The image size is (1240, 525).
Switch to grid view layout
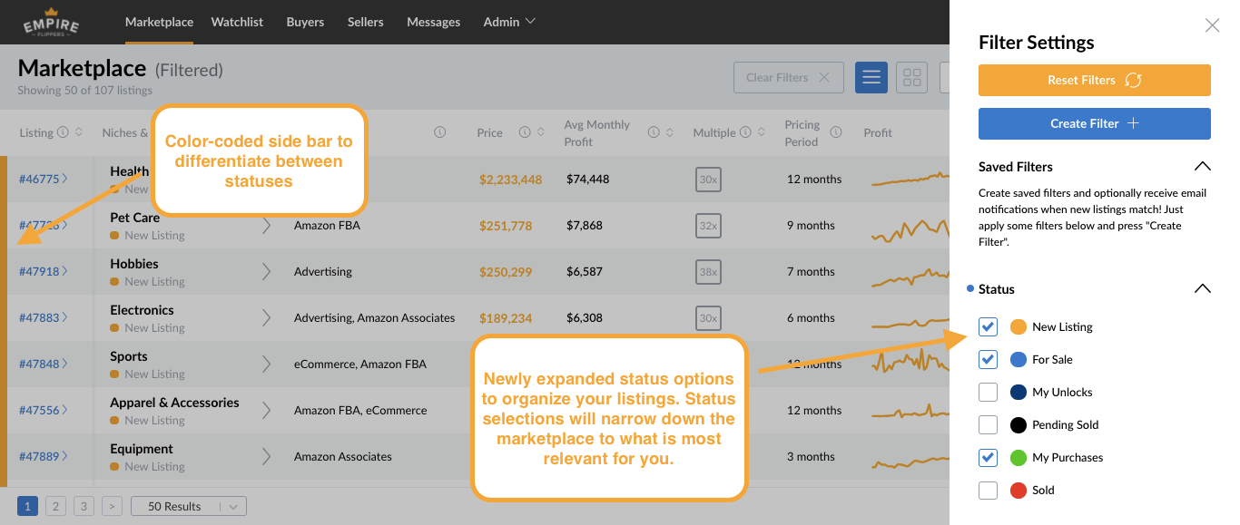coord(911,77)
